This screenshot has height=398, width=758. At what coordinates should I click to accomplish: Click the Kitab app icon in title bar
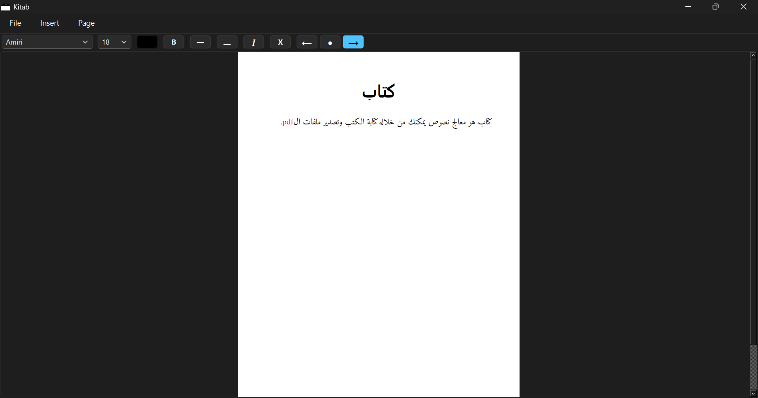(5, 7)
